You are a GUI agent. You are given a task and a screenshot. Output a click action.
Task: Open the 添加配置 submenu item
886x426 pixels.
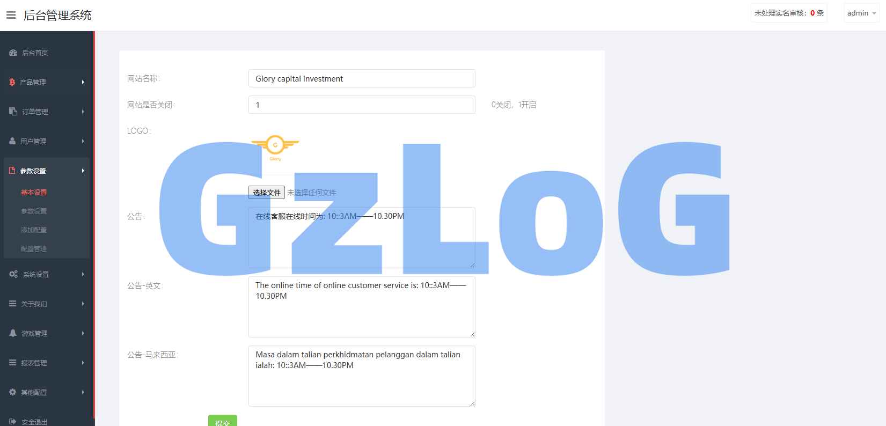(34, 230)
